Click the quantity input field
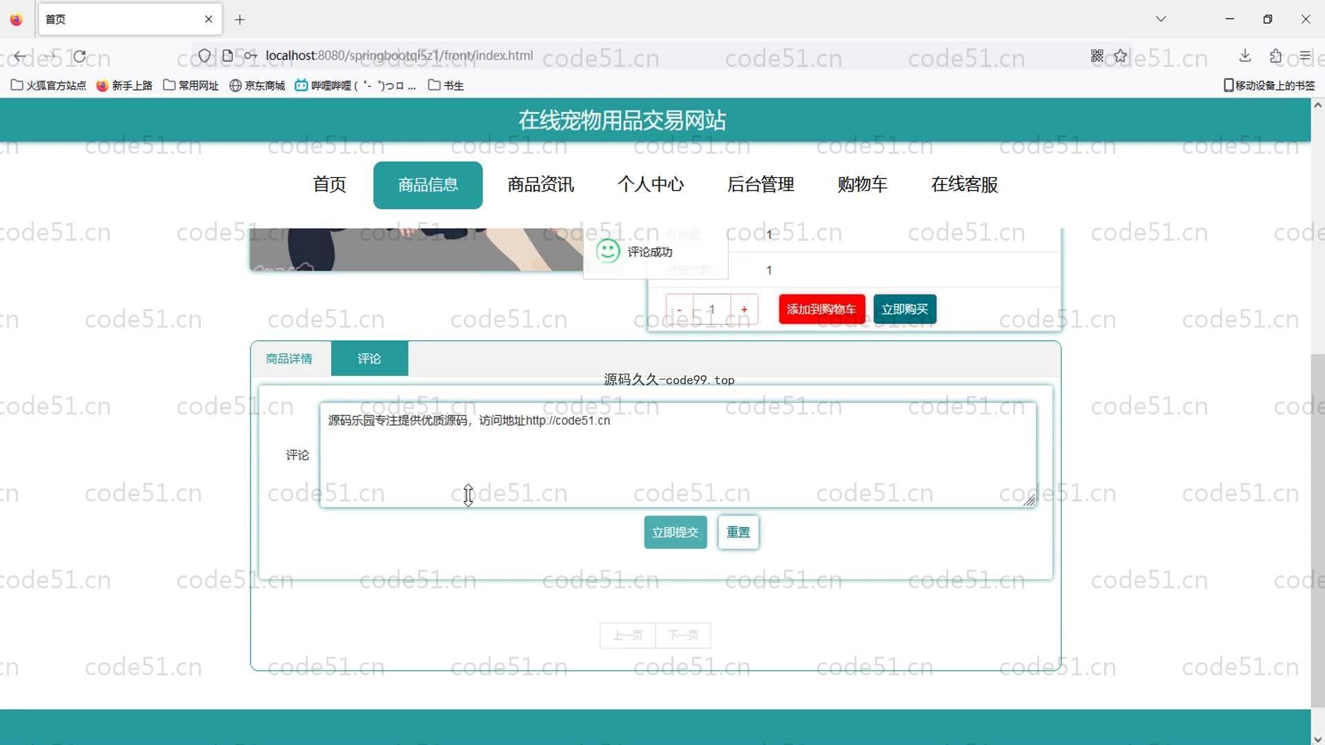This screenshot has height=745, width=1325. 711,309
